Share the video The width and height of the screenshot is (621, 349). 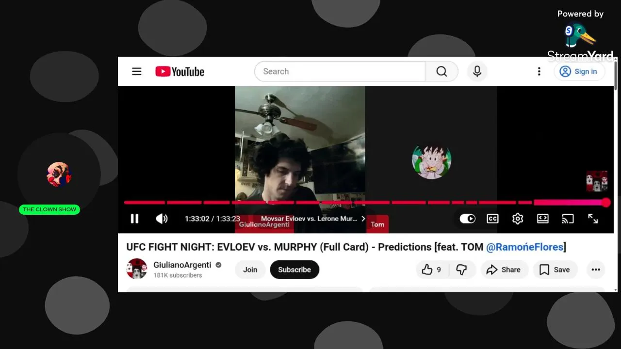click(x=504, y=270)
